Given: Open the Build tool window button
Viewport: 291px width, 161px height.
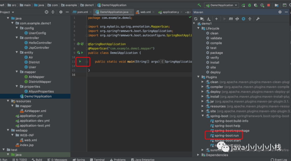Looking at the screenshot, I should tap(37, 159).
